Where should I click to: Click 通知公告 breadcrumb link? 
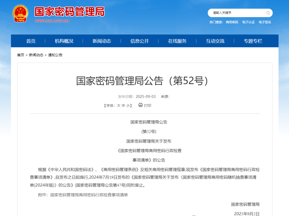(x=55, y=55)
